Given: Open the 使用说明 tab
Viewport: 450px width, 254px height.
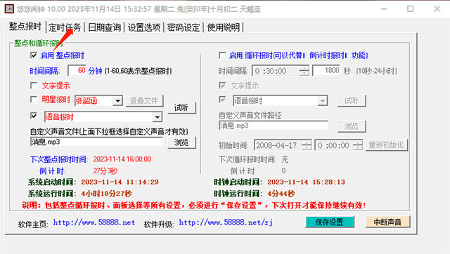Looking at the screenshot, I should 224,27.
